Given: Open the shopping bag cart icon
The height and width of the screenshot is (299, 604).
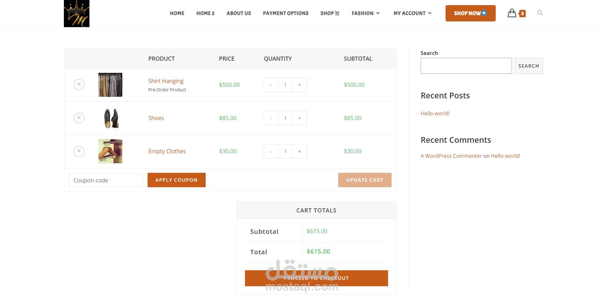Looking at the screenshot, I should coord(512,13).
